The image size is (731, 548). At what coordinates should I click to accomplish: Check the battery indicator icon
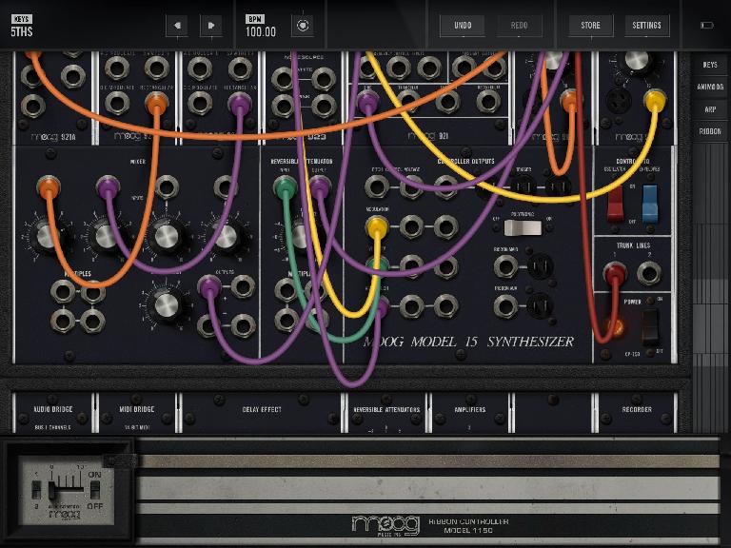pos(707,25)
